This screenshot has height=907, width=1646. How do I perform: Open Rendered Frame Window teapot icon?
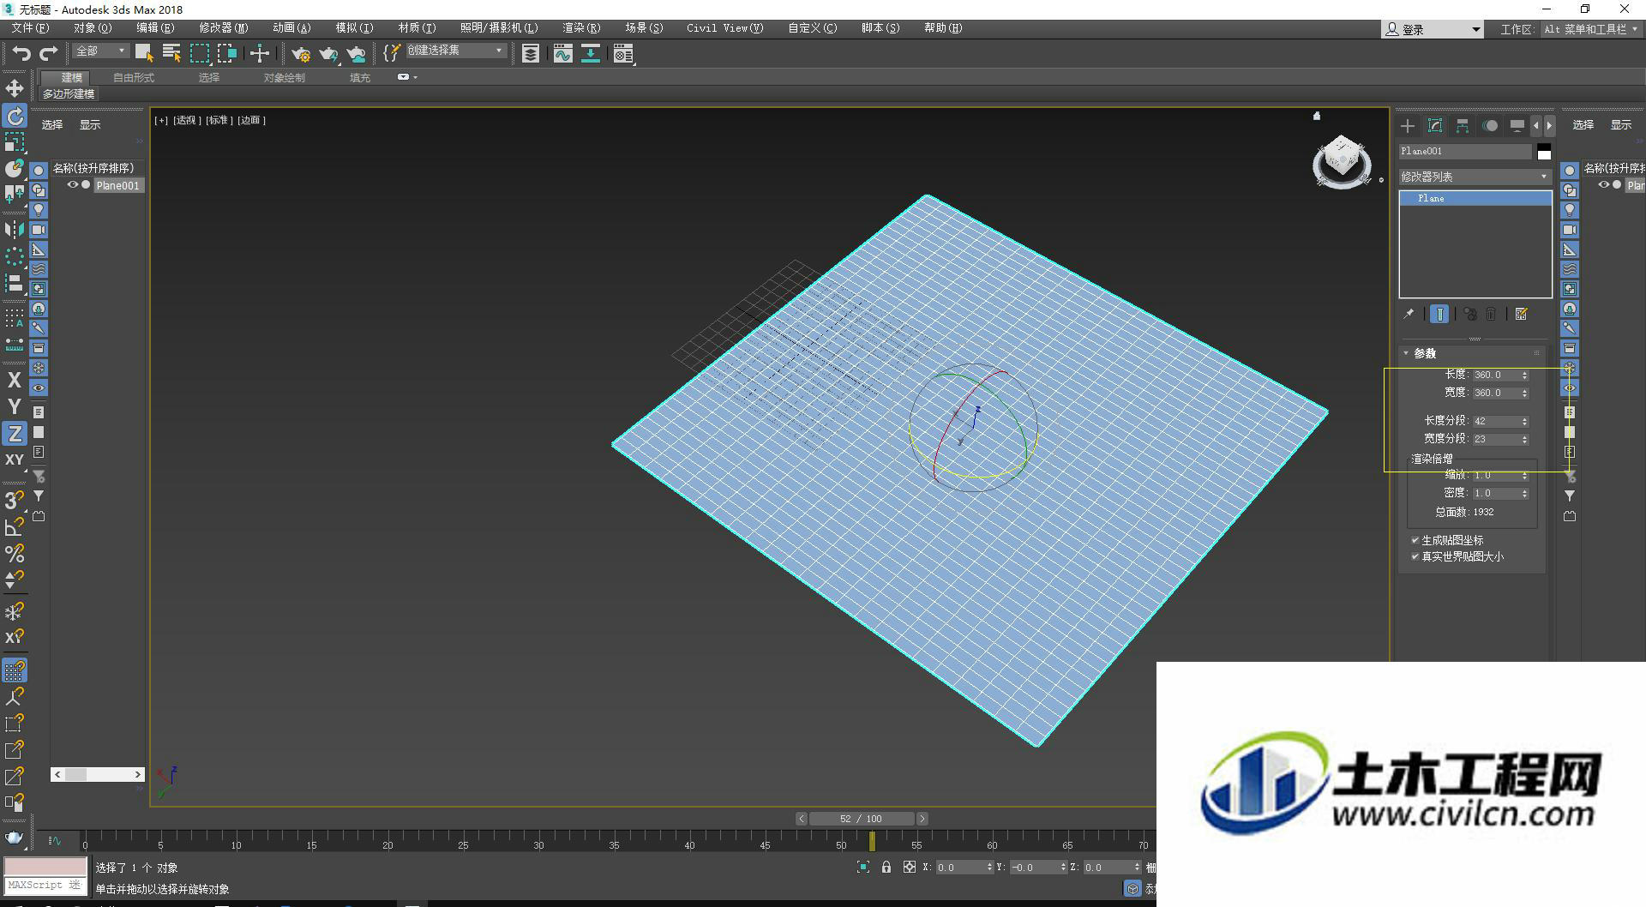click(328, 54)
